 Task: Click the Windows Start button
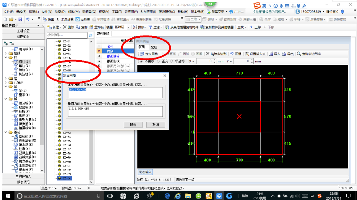(x=8, y=196)
